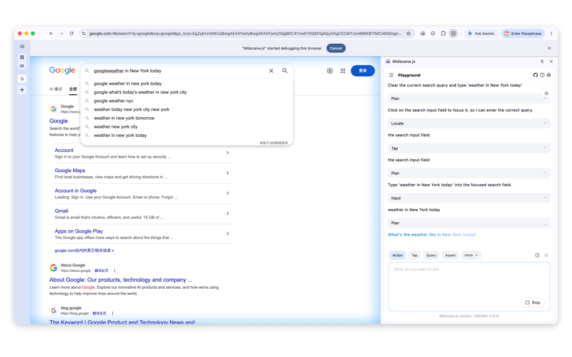The image size is (572, 357).
Task: Select the Query mode chip
Action: click(431, 255)
